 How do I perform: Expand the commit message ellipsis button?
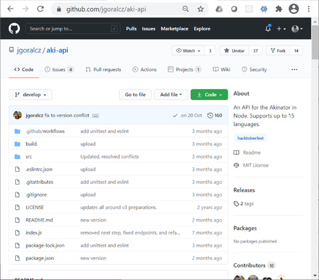[x=96, y=116]
